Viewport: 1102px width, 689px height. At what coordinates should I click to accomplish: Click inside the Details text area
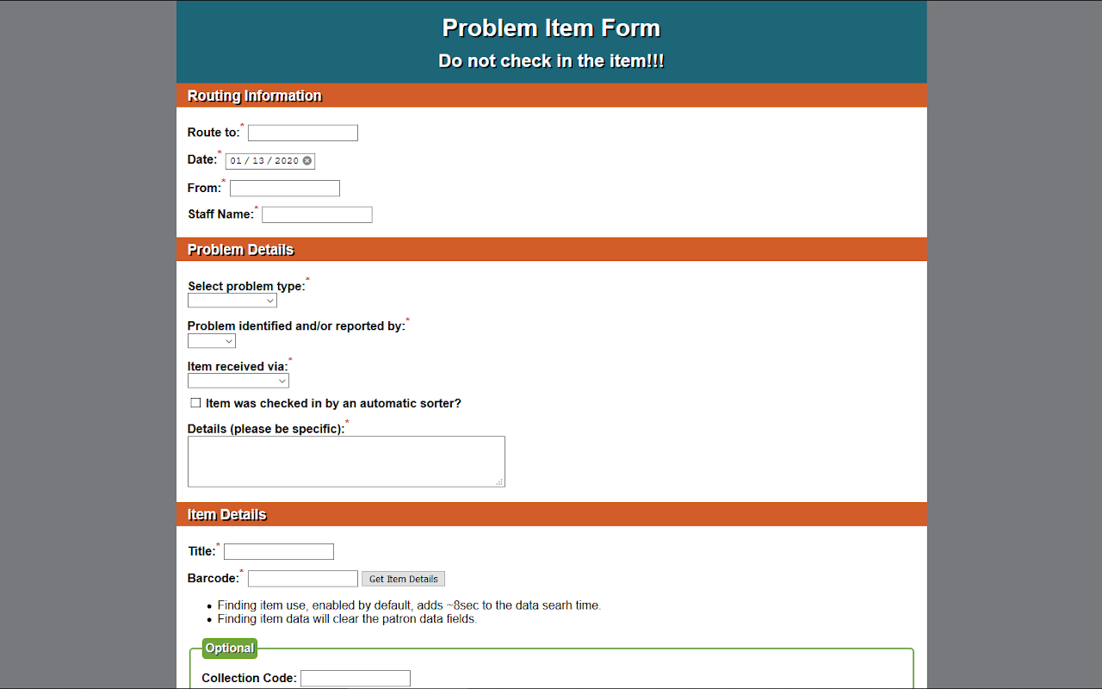pyautogui.click(x=346, y=462)
